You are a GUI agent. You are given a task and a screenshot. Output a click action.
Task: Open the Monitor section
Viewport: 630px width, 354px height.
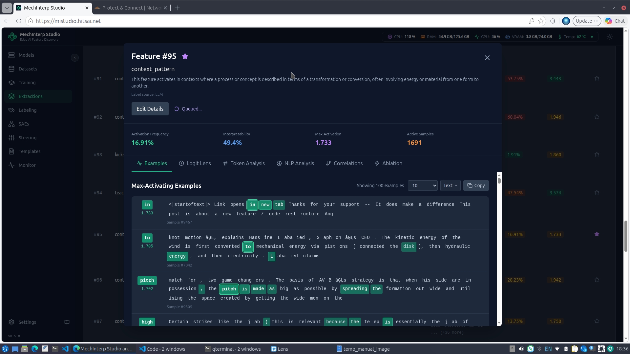click(x=38, y=165)
